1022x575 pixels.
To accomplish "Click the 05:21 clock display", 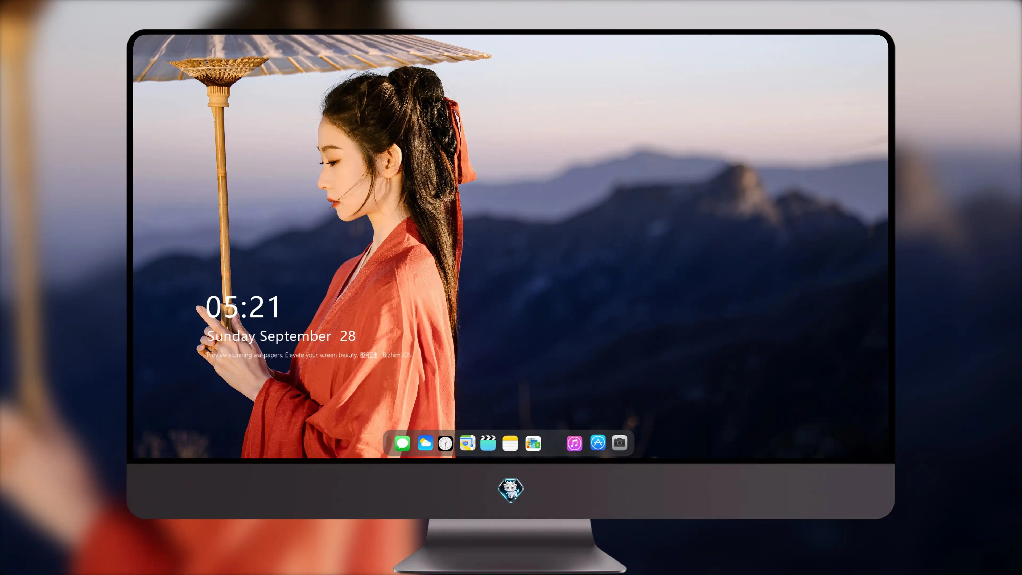I will point(243,307).
